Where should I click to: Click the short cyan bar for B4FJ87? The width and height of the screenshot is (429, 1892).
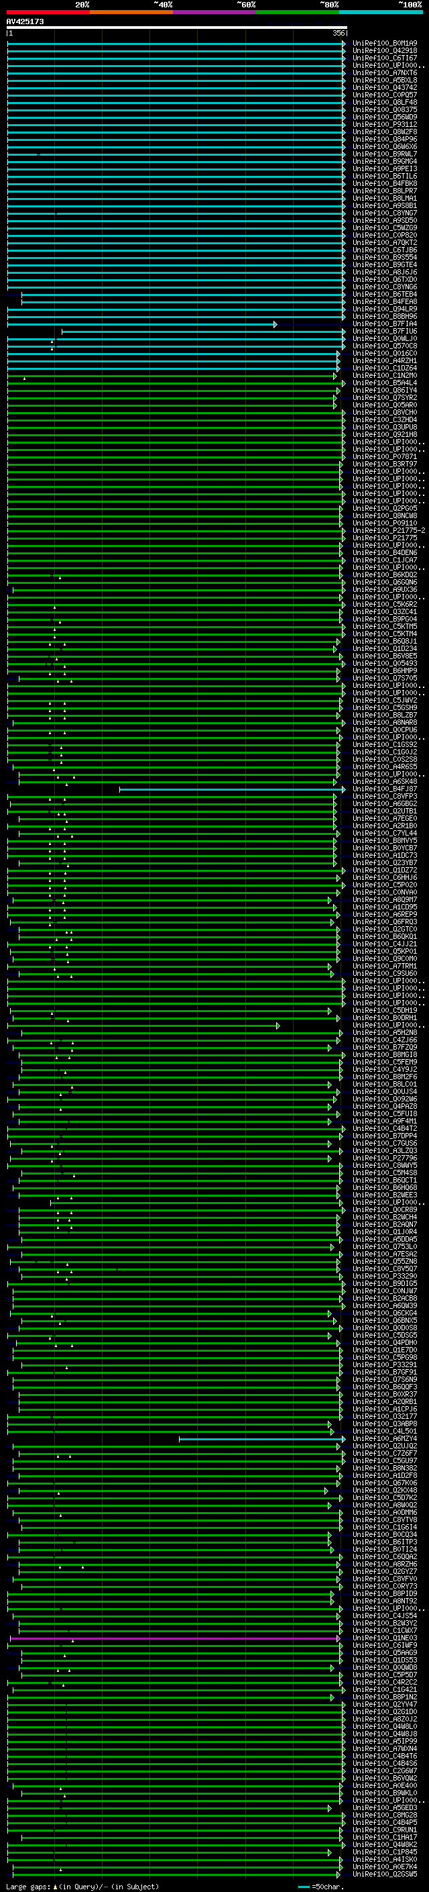point(233,789)
